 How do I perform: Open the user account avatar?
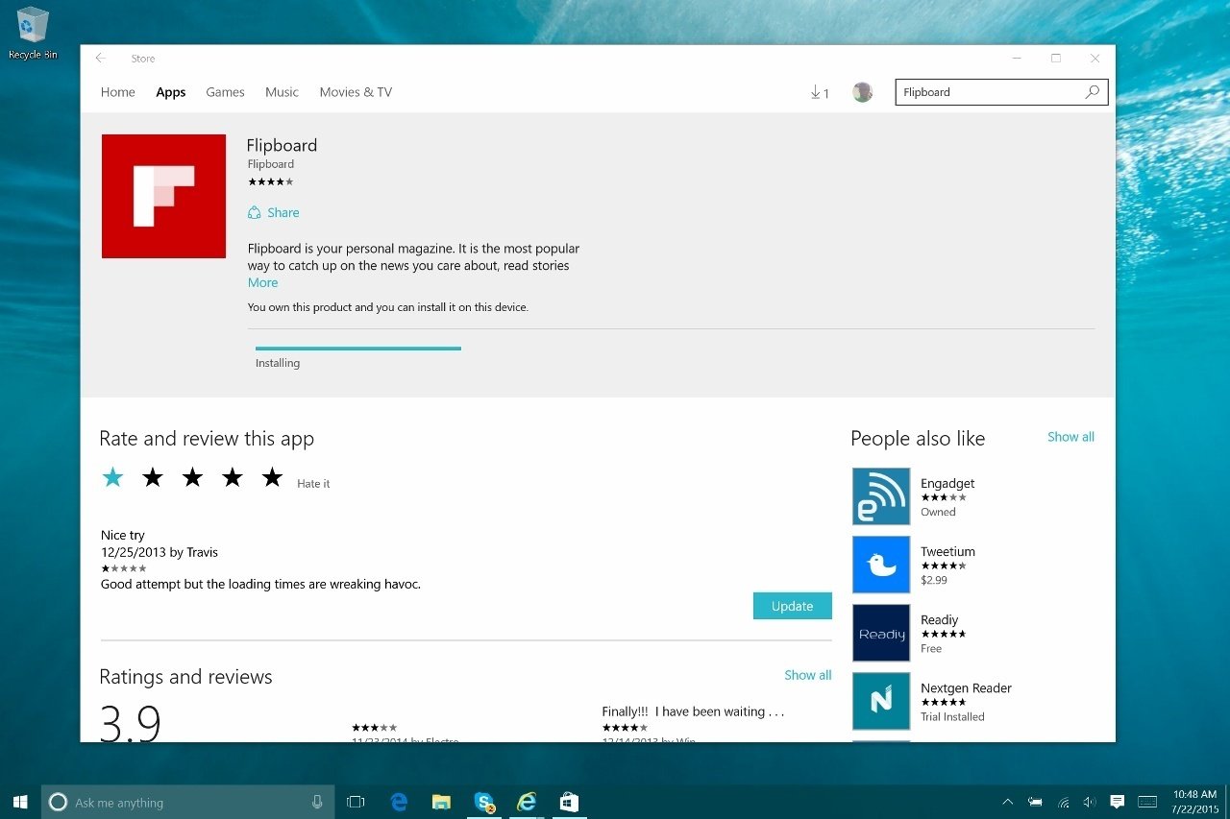[x=863, y=92]
